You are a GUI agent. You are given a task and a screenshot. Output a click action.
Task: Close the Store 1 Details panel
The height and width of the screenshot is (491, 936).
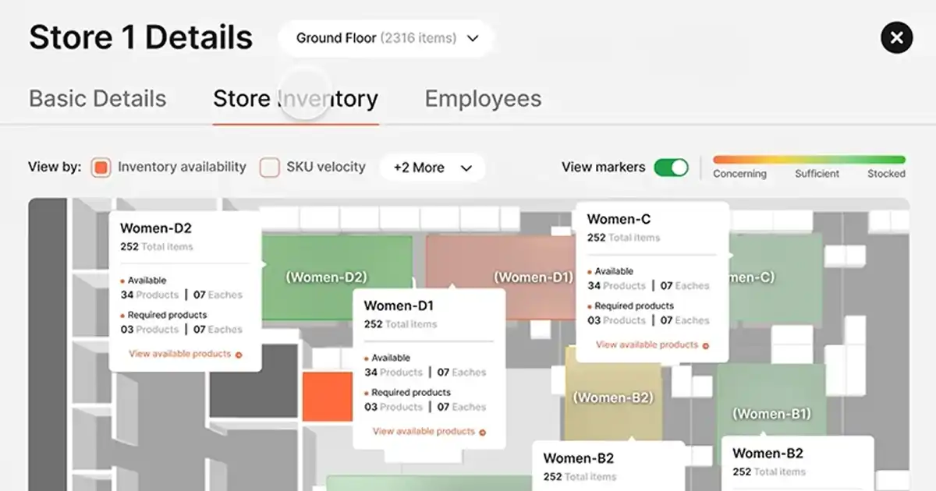(x=896, y=37)
